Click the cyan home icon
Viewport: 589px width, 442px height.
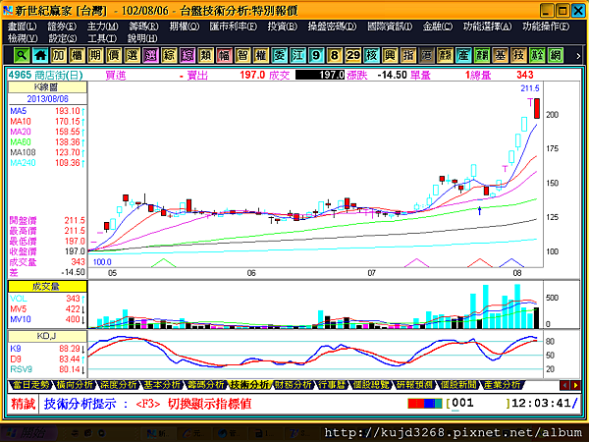coord(40,56)
